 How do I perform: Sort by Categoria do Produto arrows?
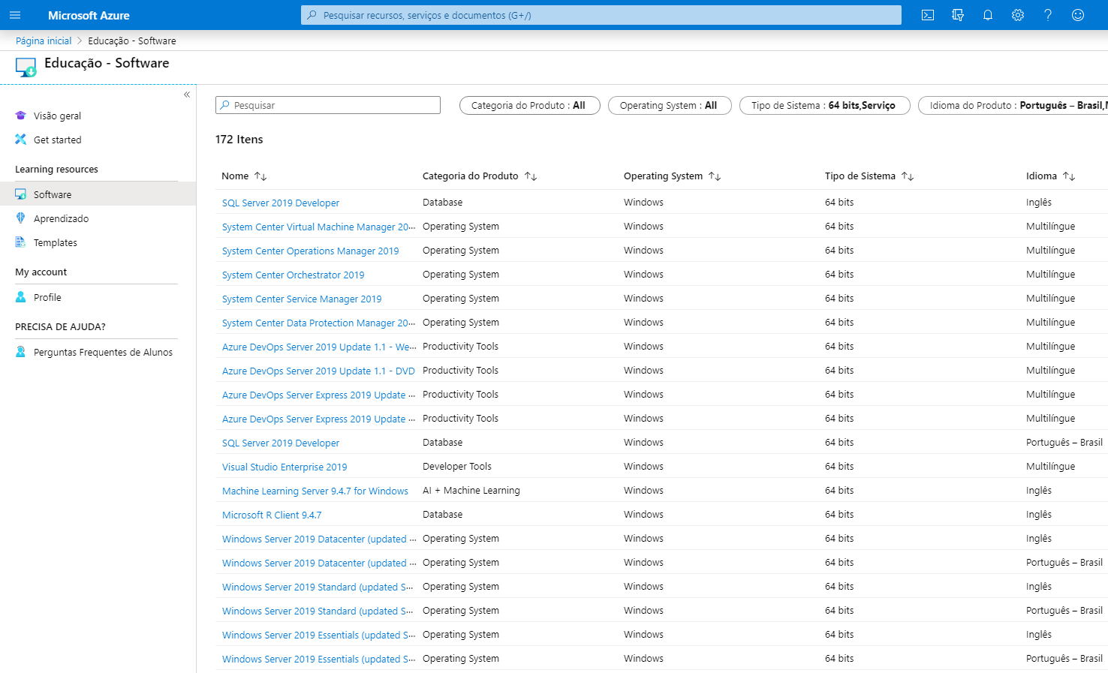(531, 176)
